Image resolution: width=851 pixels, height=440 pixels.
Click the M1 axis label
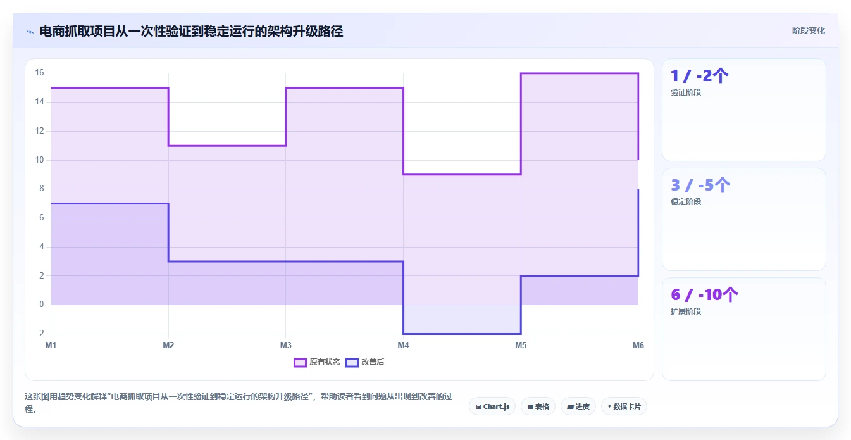[x=51, y=345]
